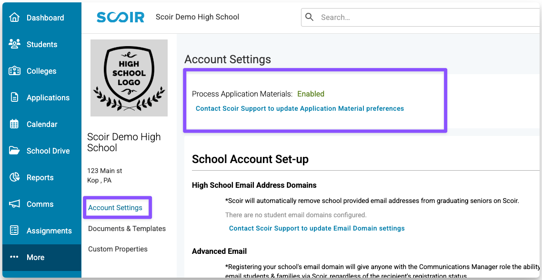The height and width of the screenshot is (280, 542).
Task: Click the Calendar grid icon
Action: point(14,124)
